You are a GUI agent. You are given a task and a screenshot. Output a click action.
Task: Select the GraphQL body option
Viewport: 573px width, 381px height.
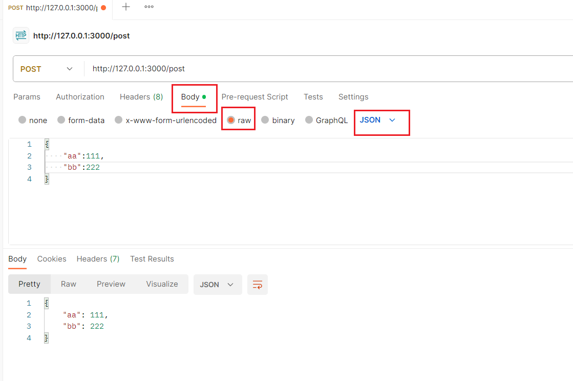click(309, 121)
